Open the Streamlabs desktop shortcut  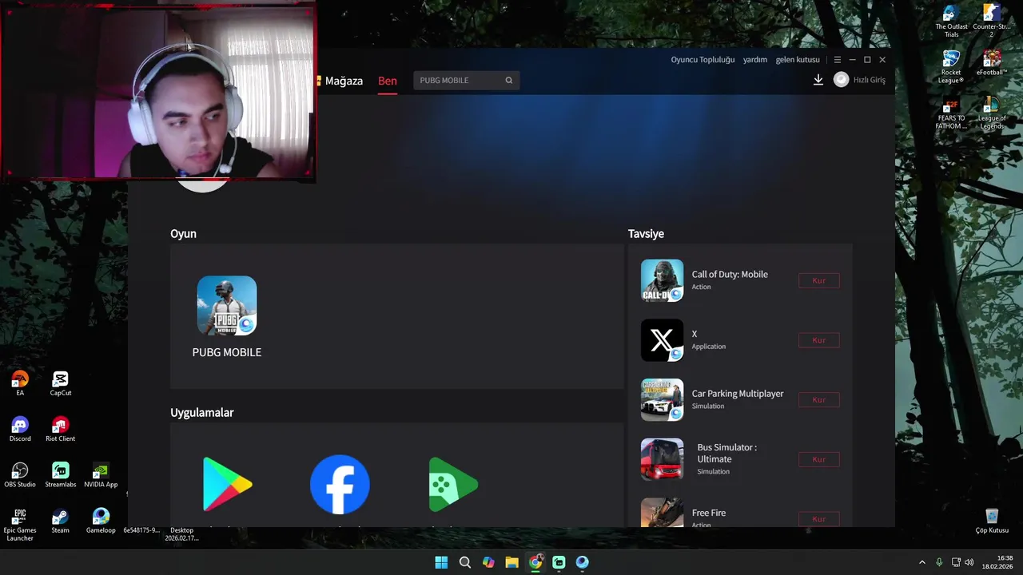pyautogui.click(x=61, y=474)
